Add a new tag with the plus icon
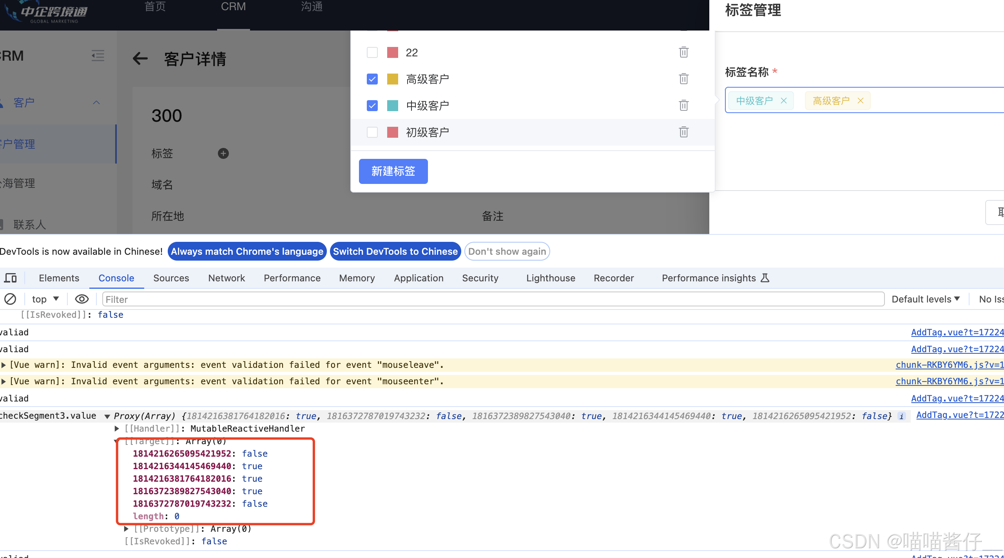 (223, 153)
